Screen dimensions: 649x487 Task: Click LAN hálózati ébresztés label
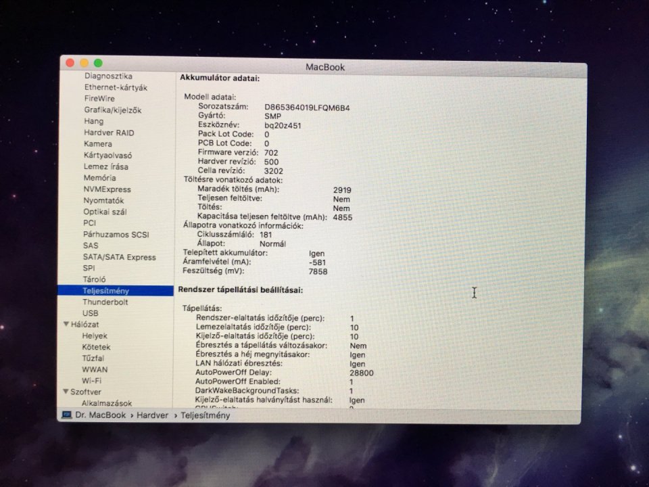pyautogui.click(x=239, y=363)
